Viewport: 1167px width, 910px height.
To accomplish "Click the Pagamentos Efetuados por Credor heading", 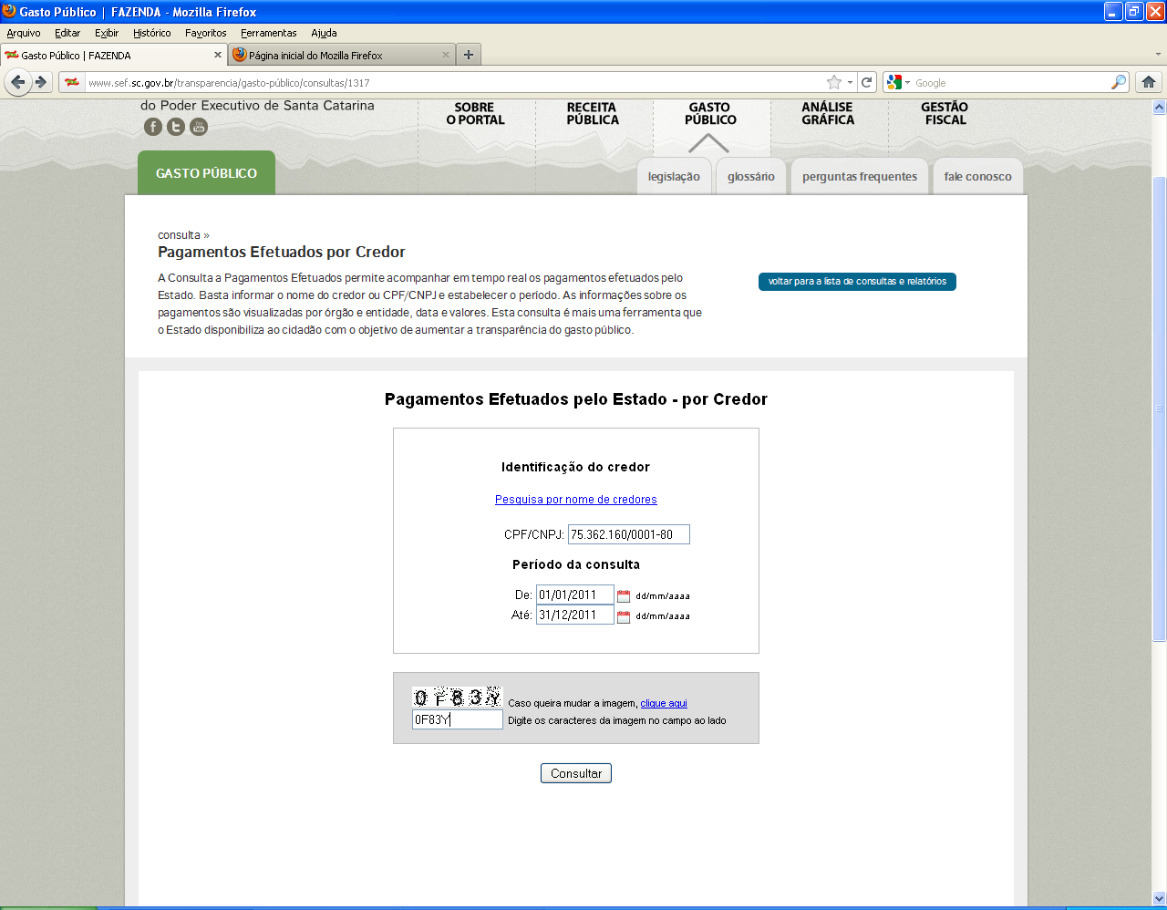I will pos(282,252).
